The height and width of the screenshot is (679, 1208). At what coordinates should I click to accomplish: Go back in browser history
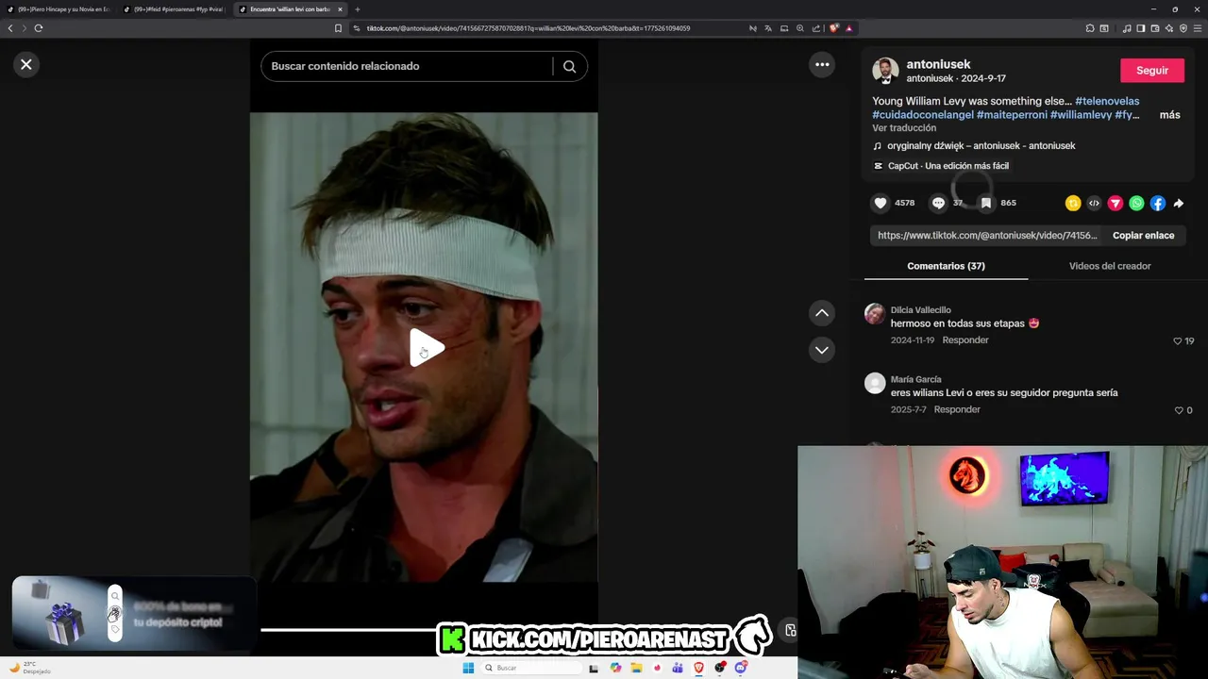point(10,28)
